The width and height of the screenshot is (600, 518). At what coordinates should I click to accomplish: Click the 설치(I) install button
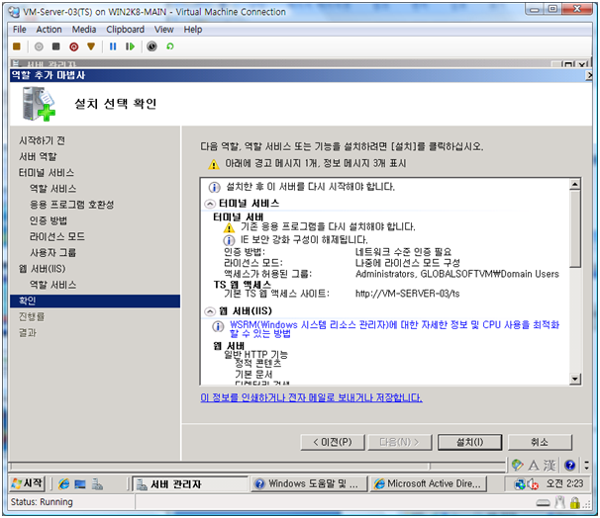[x=470, y=442]
